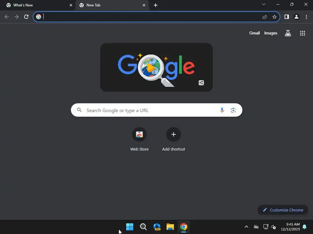Click the Customize Chrome button

point(283,210)
